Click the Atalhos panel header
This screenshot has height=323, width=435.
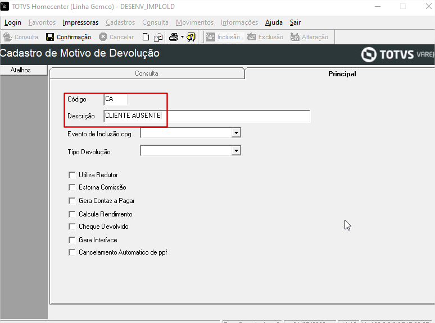coord(24,70)
